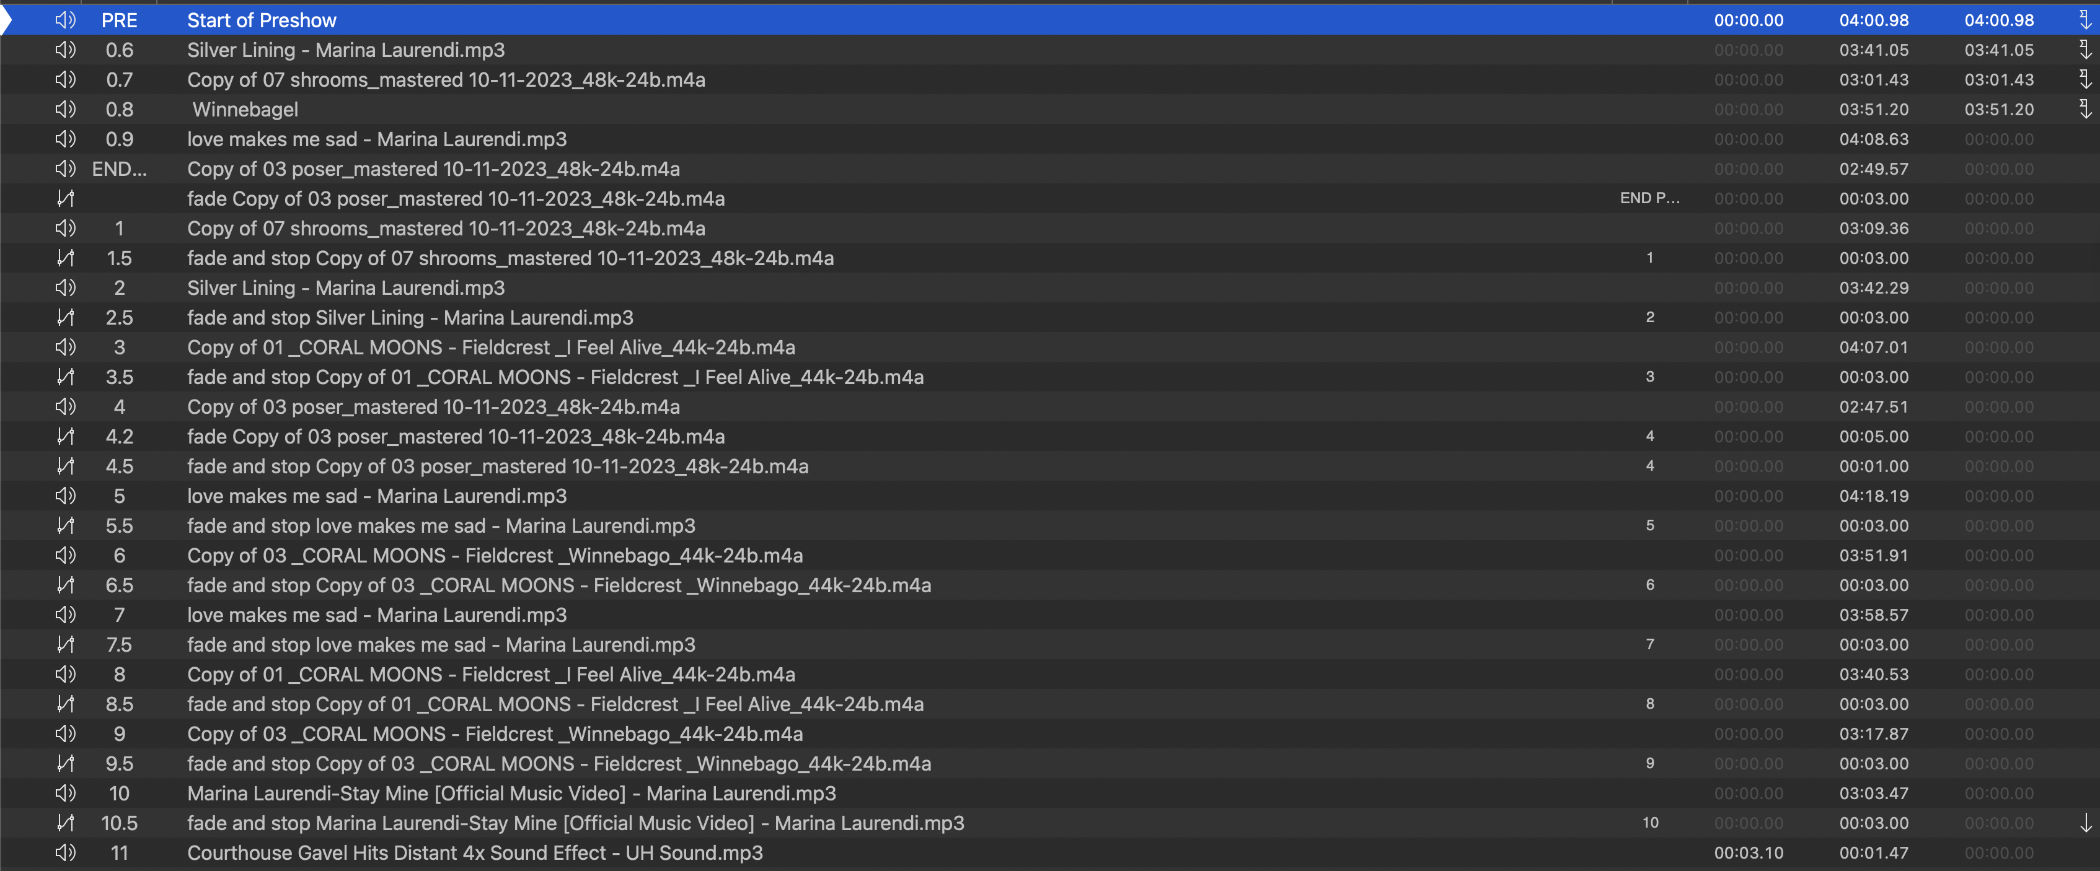Toggle the auto-follow continue icon on cue 0.6
This screenshot has width=2100, height=871.
2085,50
